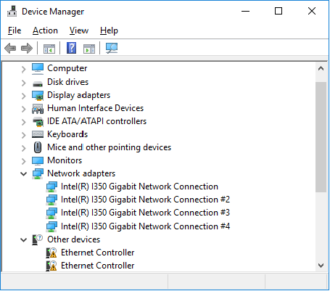Click Scan for hardware changes icon

click(x=112, y=48)
